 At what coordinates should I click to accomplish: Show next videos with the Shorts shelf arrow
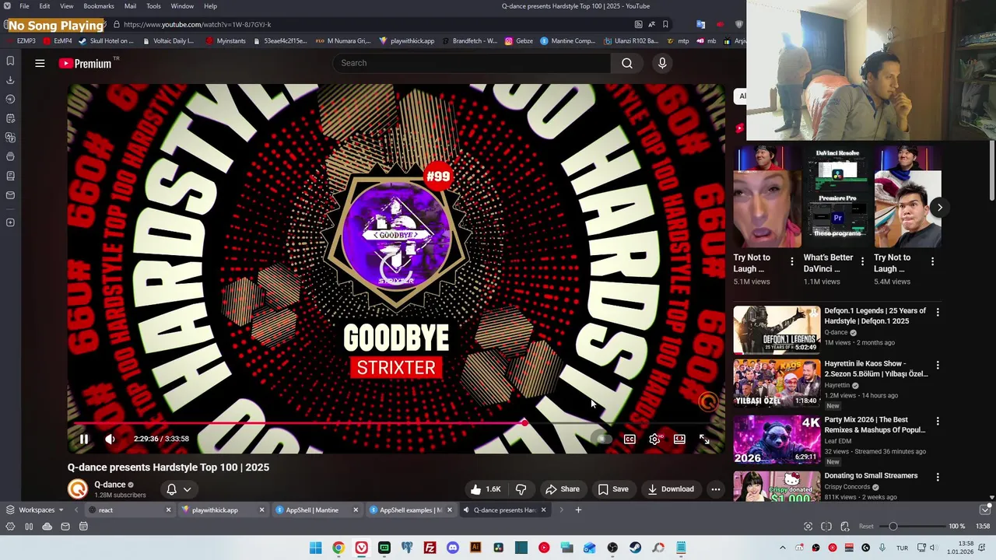939,207
